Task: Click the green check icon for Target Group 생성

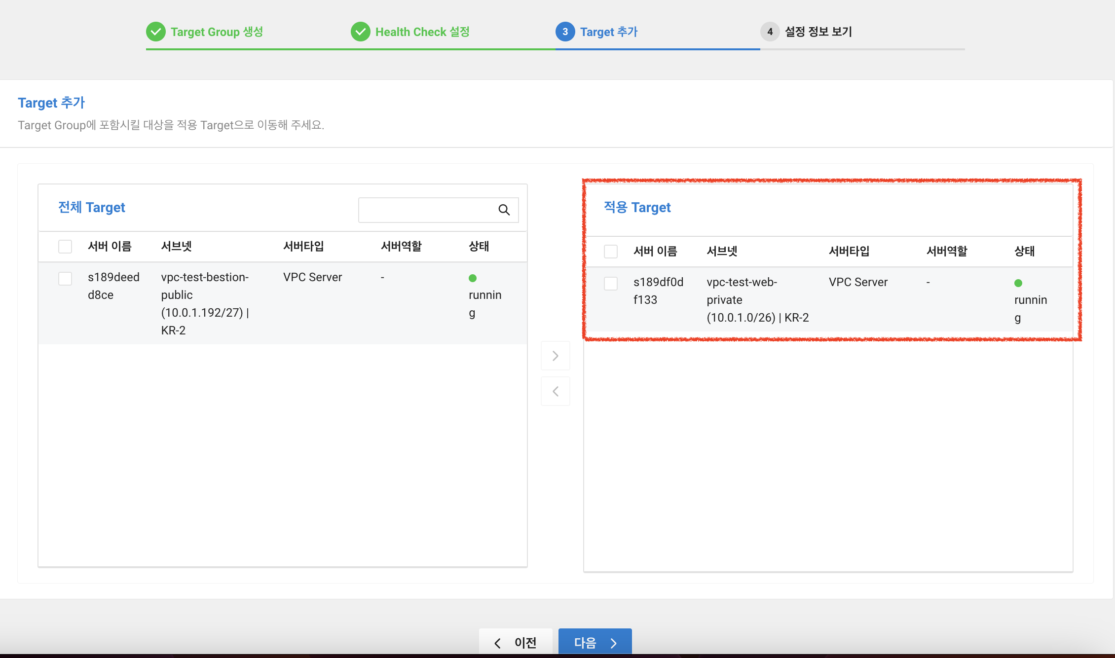Action: click(156, 32)
